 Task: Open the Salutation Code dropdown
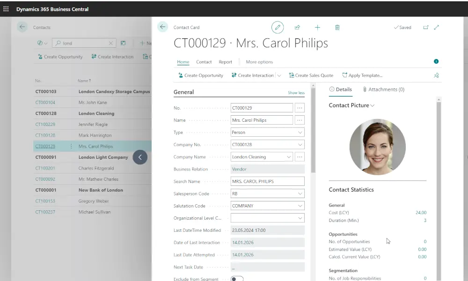[300, 206]
